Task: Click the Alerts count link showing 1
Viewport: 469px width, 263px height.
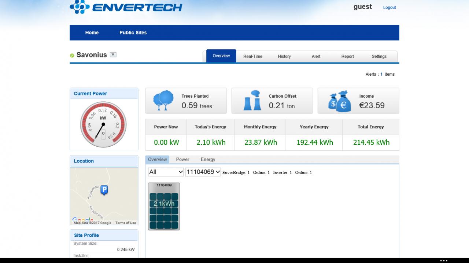Action: (x=381, y=74)
